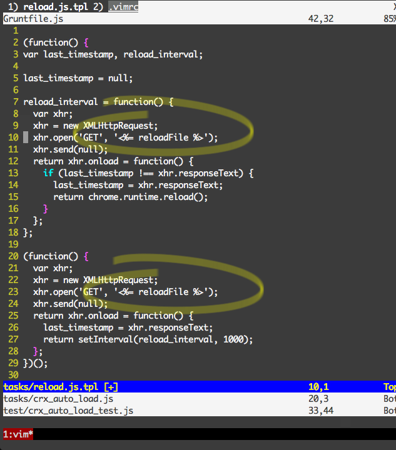Click 'var xhr;' on line 21
The width and height of the screenshot is (396, 450).
click(x=53, y=268)
